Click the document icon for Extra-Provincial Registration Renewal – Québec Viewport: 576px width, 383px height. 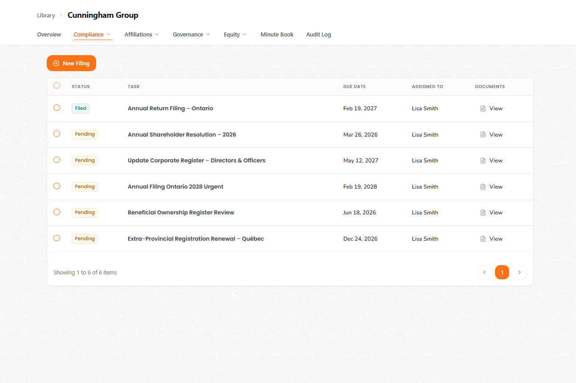click(483, 238)
